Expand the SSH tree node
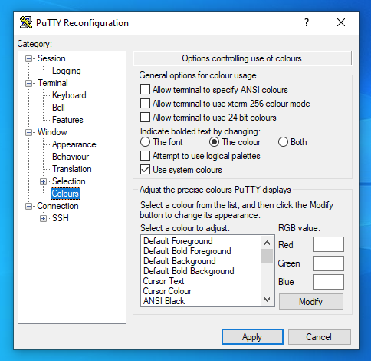This screenshot has height=361, width=371. (43, 218)
